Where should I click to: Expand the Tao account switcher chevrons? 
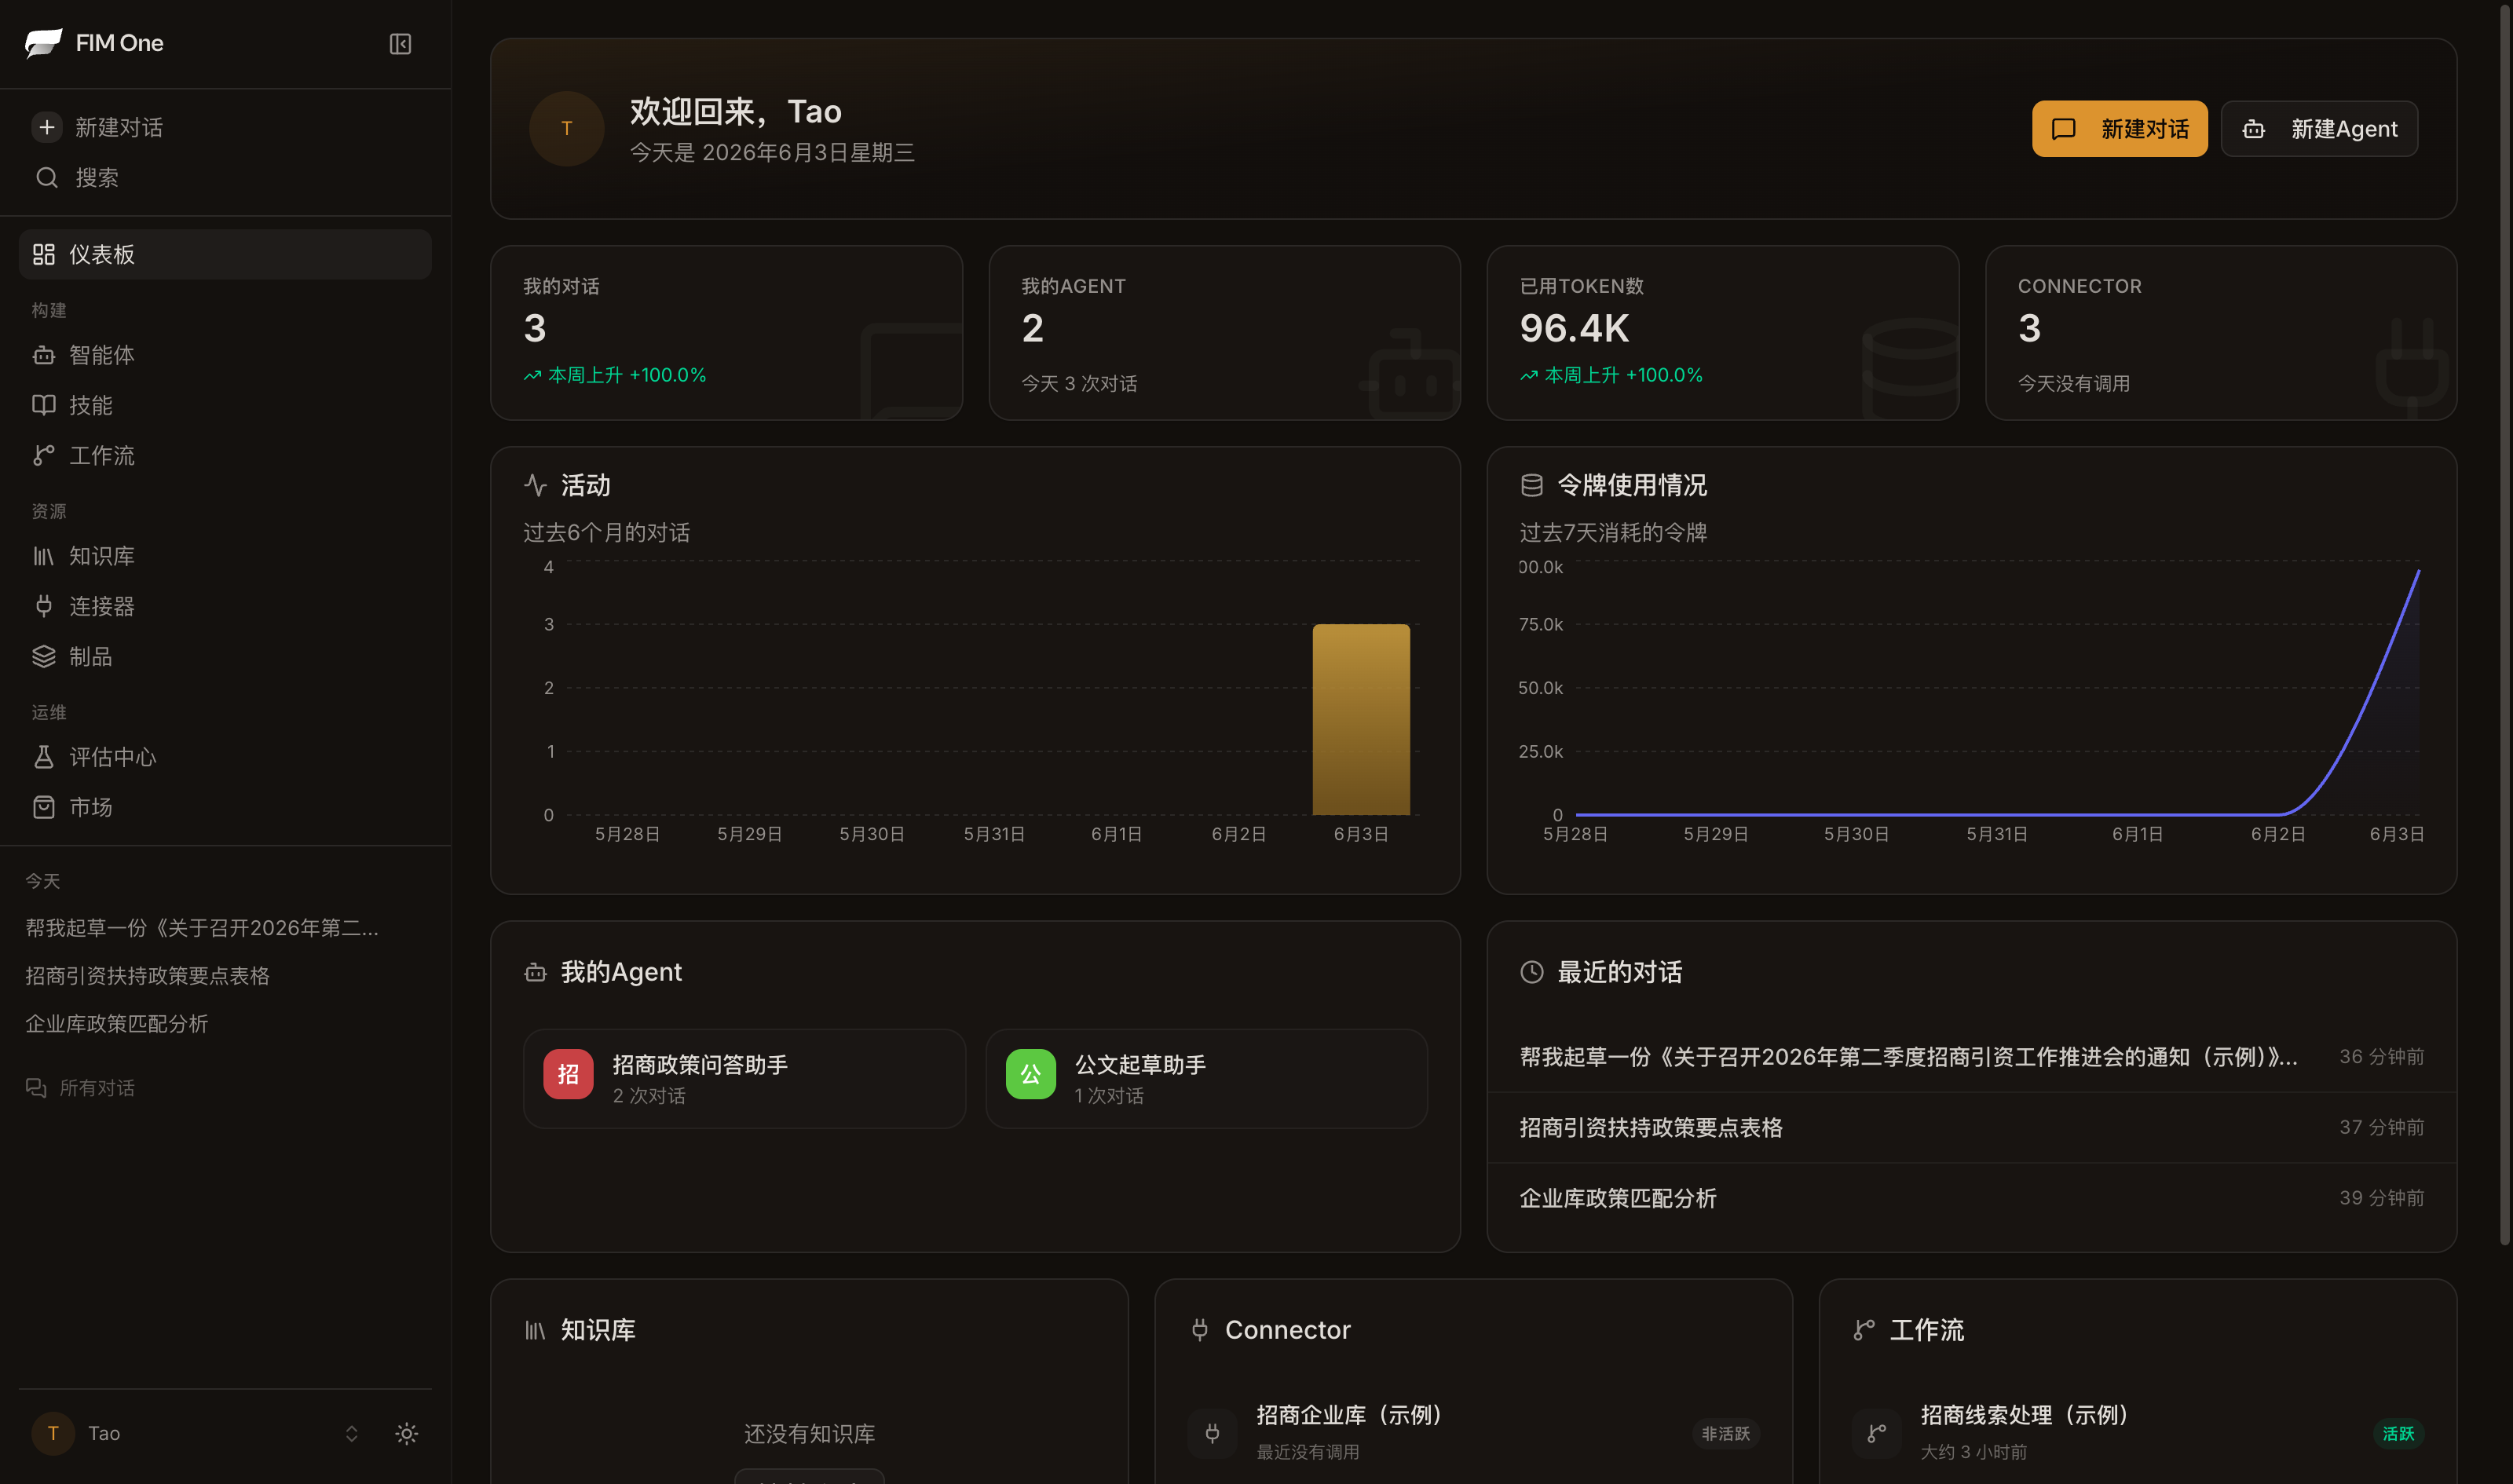point(351,1433)
